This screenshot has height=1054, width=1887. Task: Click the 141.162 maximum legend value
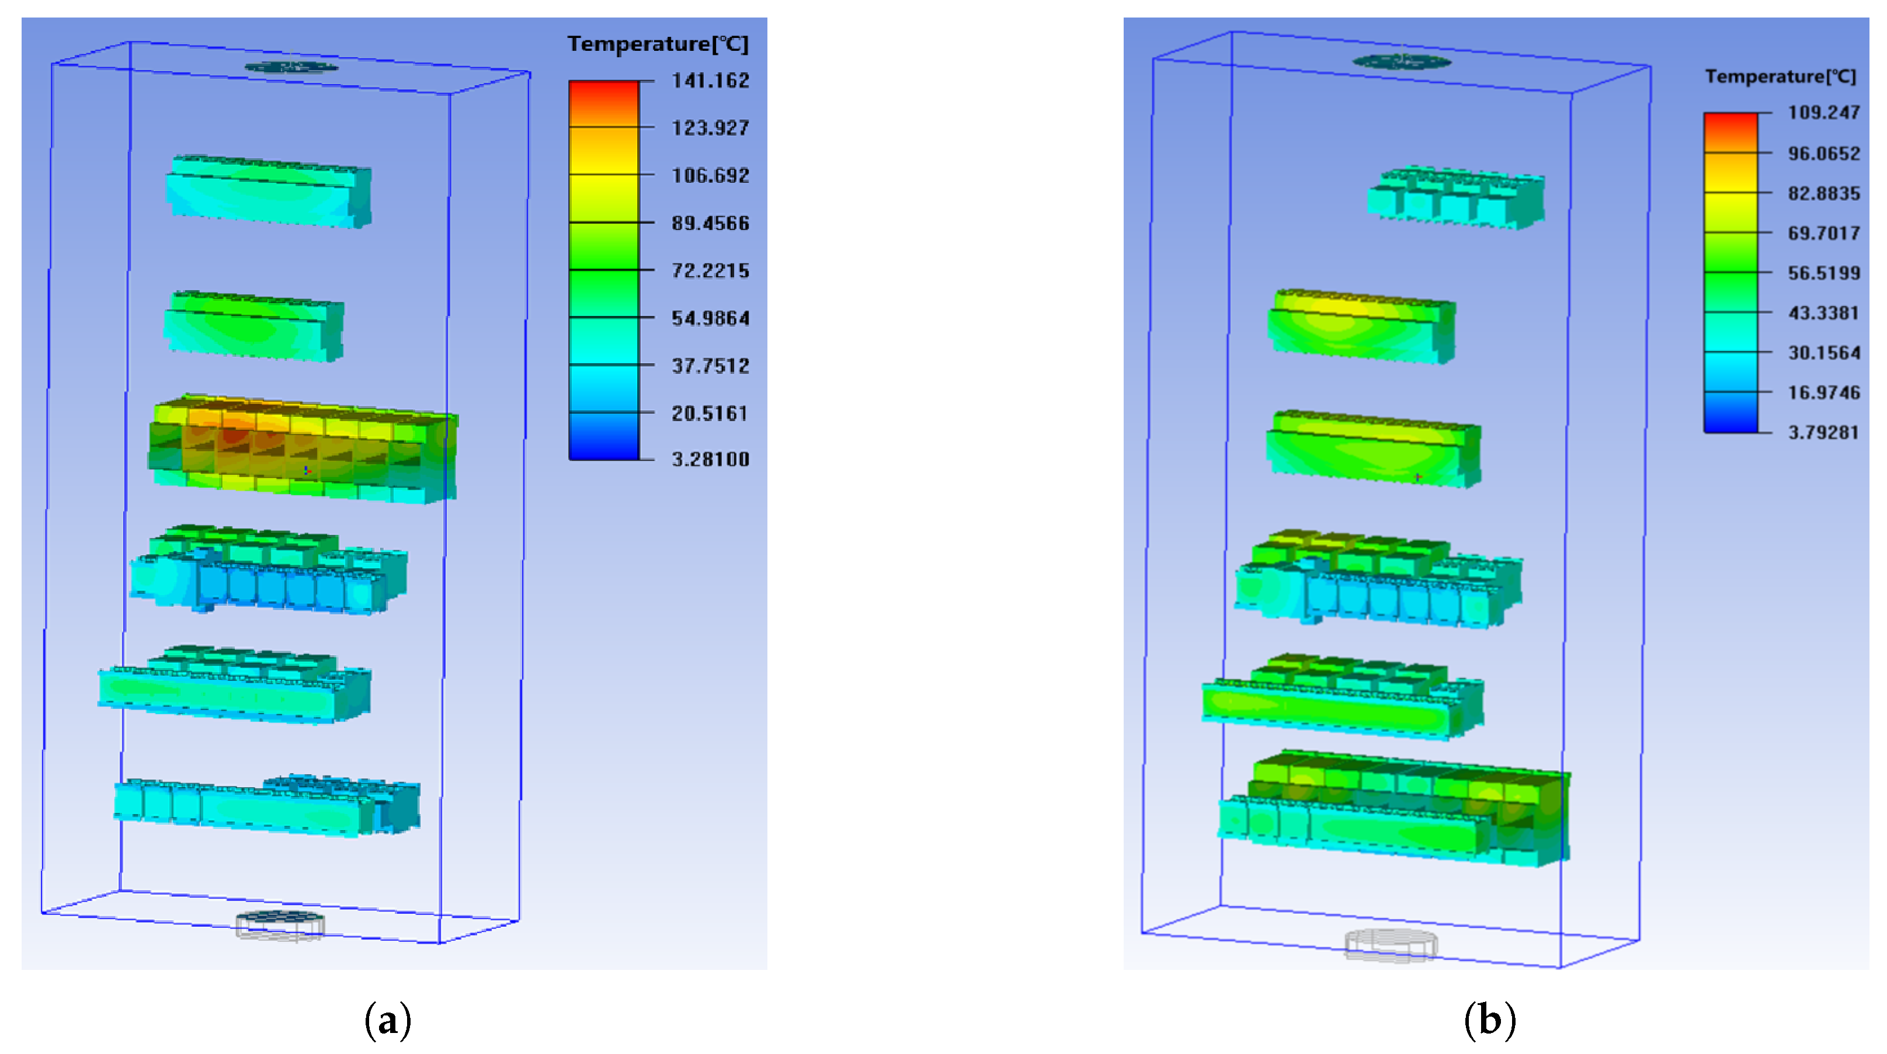[x=710, y=81]
